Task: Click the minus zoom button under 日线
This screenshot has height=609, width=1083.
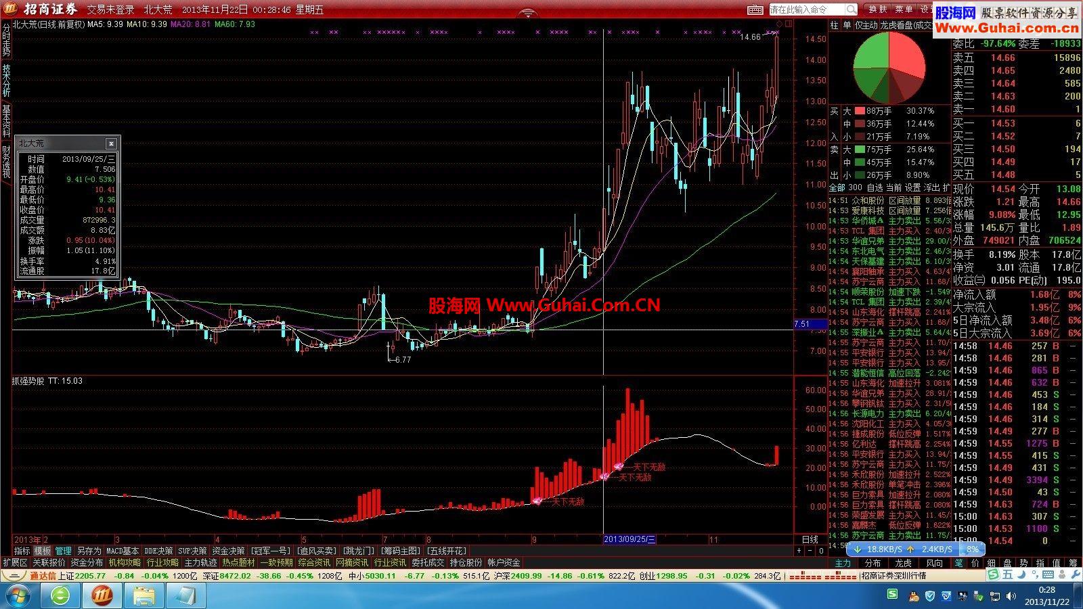Action: pos(810,551)
